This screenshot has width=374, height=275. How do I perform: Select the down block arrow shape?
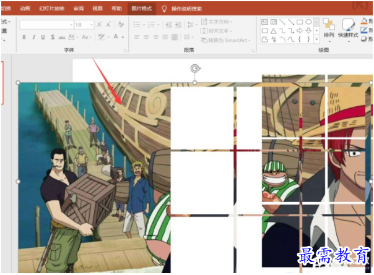[308, 31]
